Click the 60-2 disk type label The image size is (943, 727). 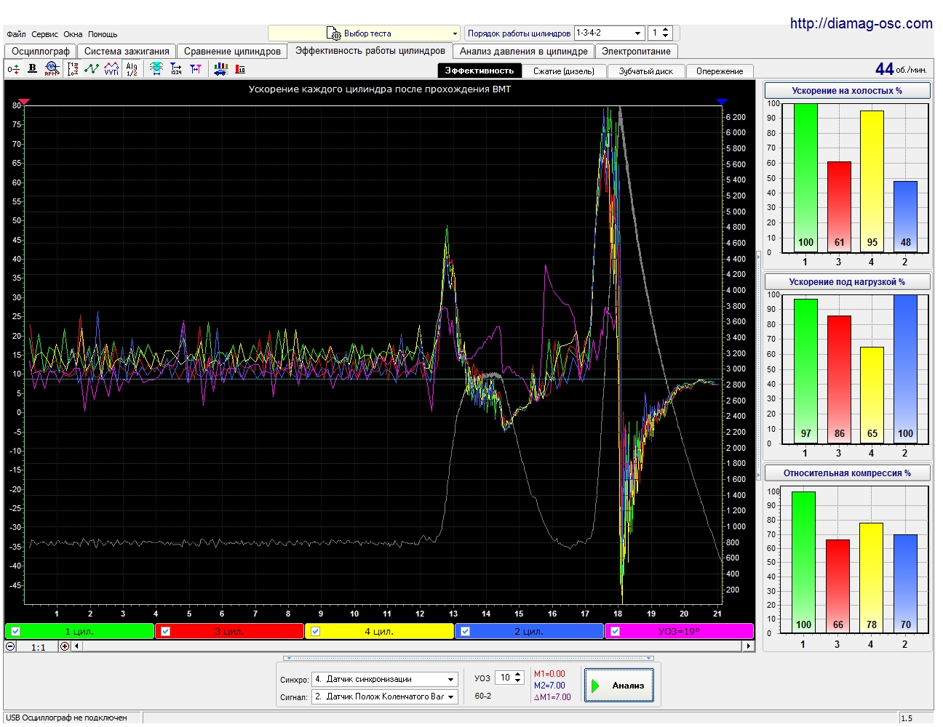click(483, 696)
